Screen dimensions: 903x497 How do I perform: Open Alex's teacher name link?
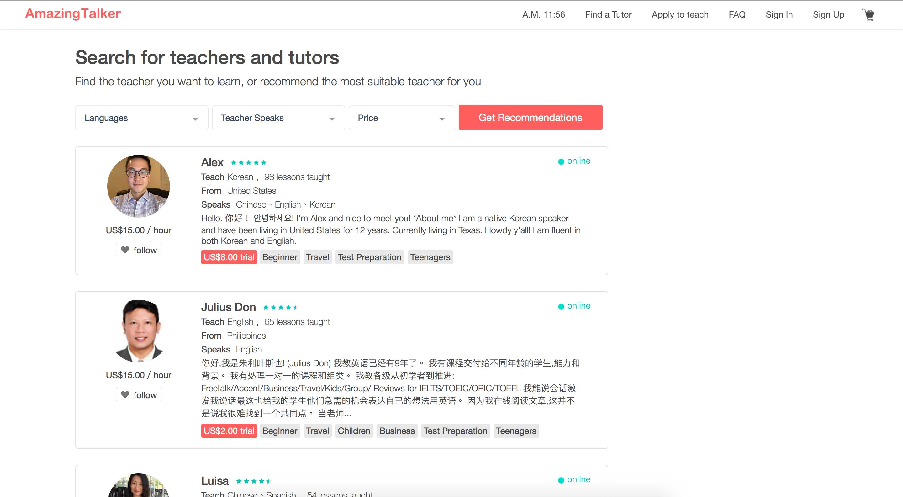[x=212, y=162]
